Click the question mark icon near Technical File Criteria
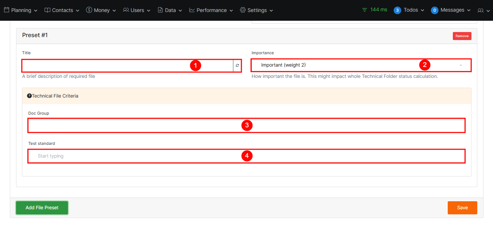493x230 pixels. (x=30, y=96)
